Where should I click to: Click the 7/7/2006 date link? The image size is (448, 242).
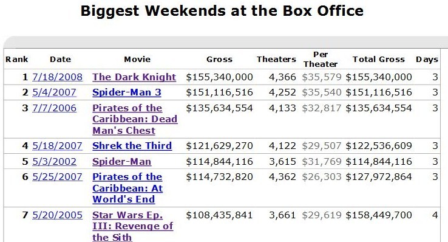54,108
